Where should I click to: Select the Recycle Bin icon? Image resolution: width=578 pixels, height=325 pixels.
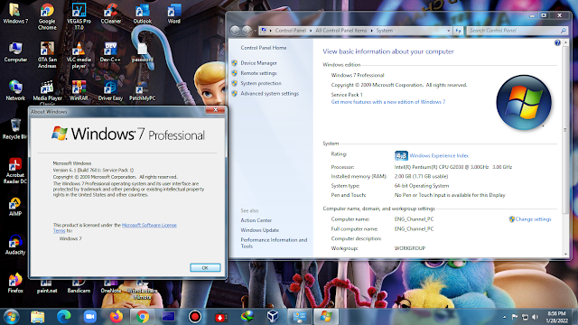point(14,129)
